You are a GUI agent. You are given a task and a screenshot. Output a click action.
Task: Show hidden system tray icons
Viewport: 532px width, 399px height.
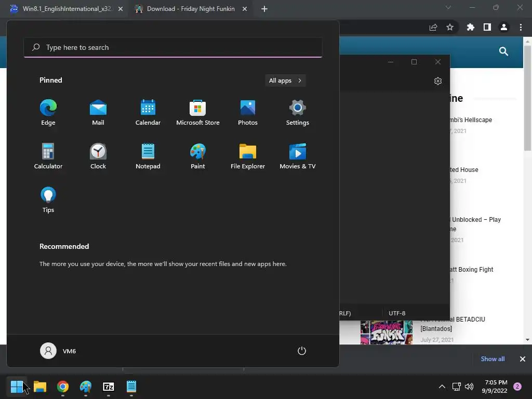(x=442, y=387)
